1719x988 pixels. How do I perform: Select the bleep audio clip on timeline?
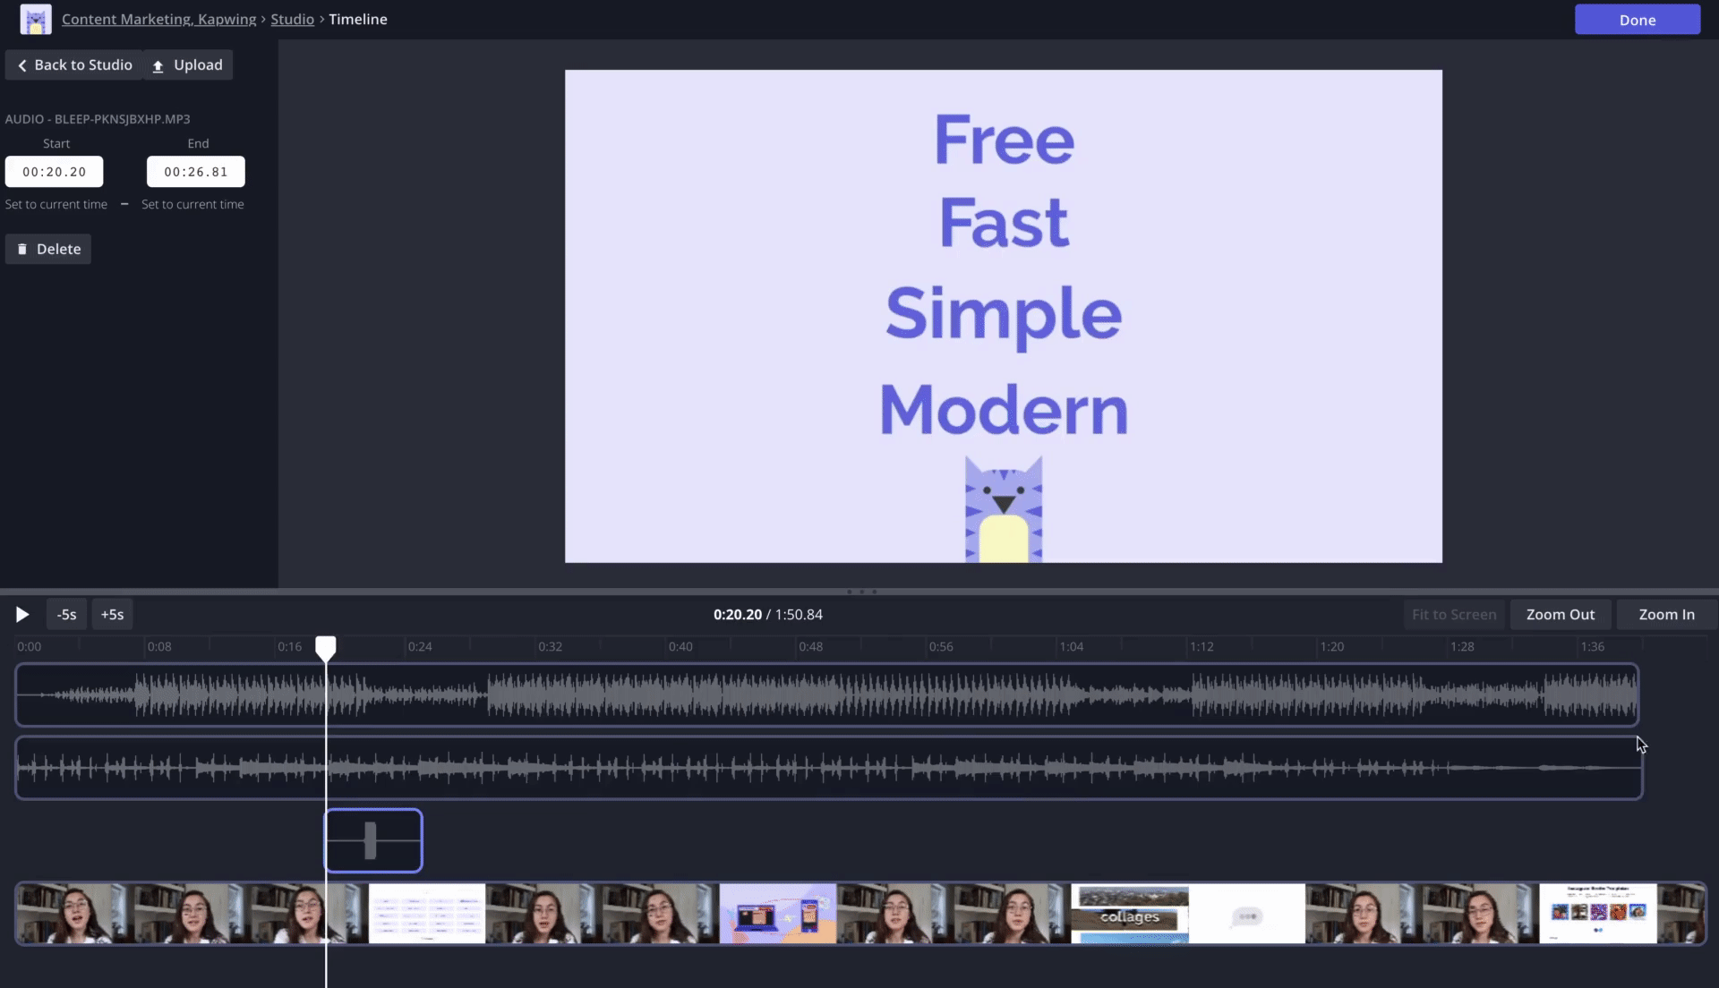pos(373,840)
